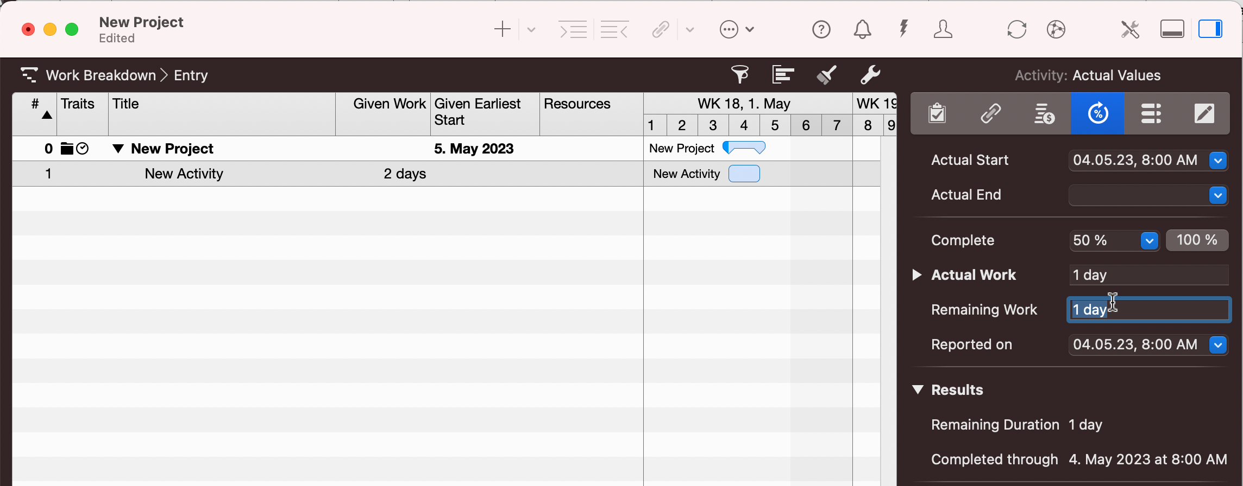Expand the Actual Work disclosure triangle
Image resolution: width=1243 pixels, height=486 pixels.
(917, 275)
